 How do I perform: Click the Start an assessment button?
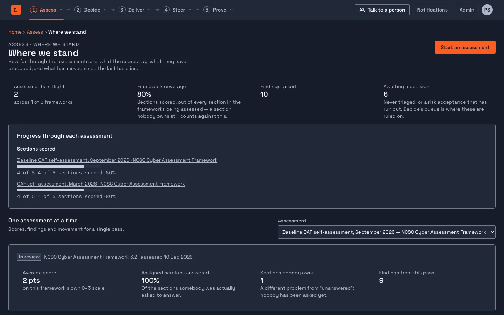pyautogui.click(x=465, y=47)
